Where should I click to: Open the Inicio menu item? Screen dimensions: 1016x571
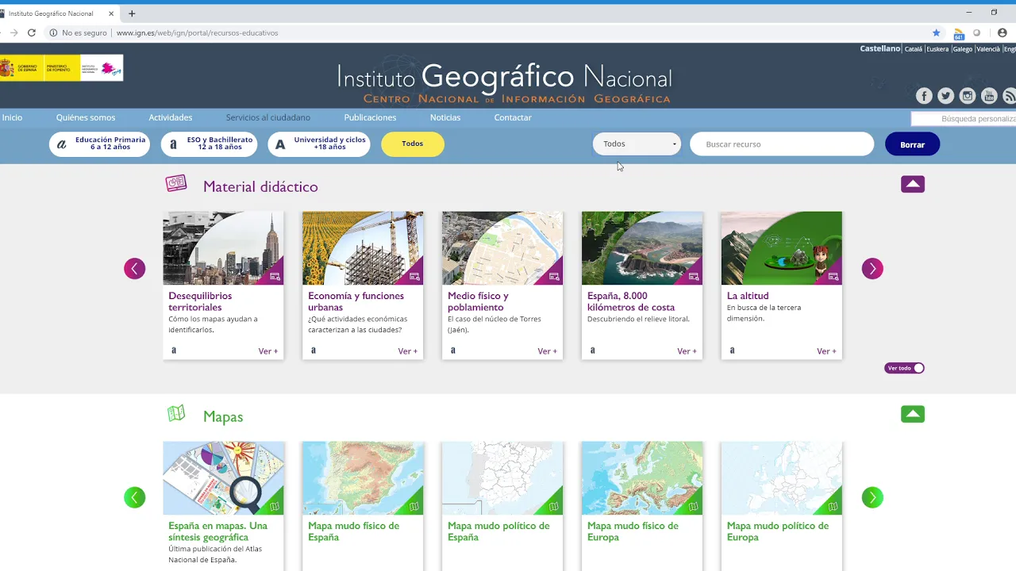12,117
